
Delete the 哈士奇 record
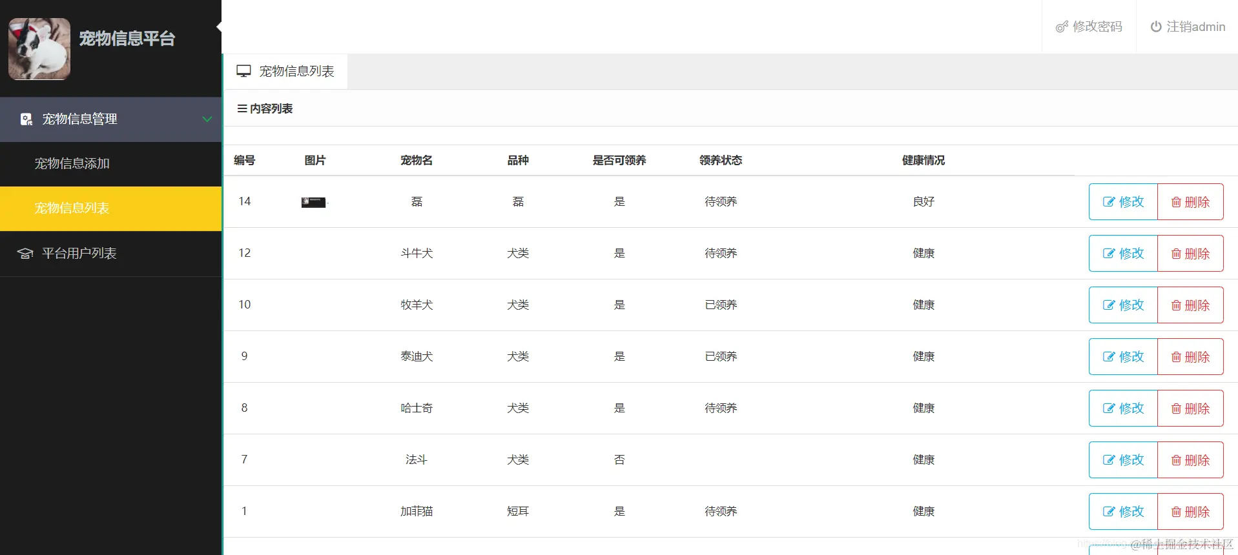1190,409
